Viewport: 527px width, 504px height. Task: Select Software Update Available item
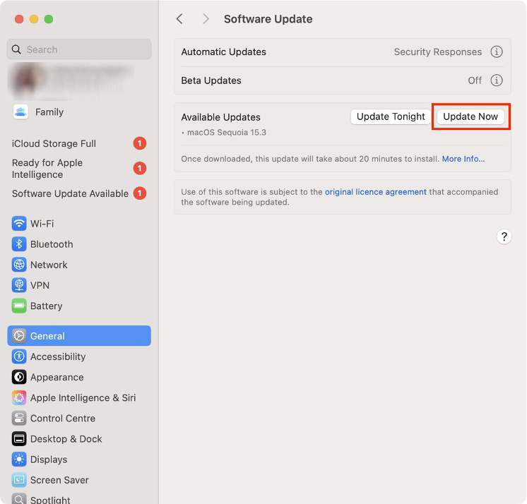79,193
